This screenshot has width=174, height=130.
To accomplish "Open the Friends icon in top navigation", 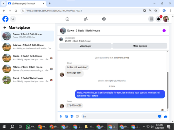I will point(86,19).
